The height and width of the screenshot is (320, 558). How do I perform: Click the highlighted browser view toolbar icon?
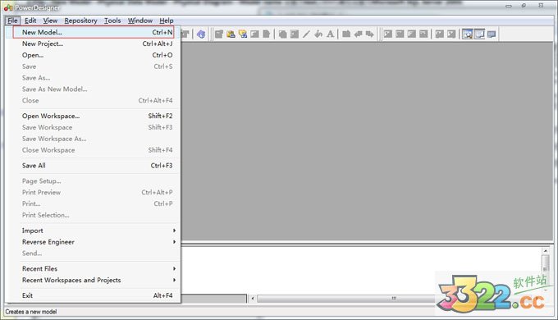[467, 34]
